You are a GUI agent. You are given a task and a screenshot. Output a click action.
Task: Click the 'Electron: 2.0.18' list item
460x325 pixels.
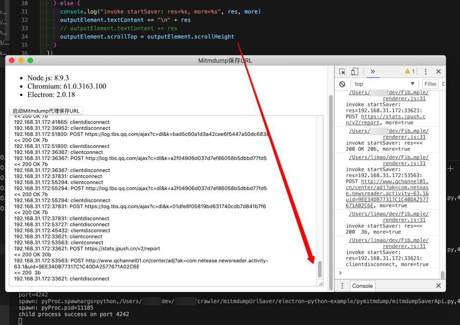point(51,95)
